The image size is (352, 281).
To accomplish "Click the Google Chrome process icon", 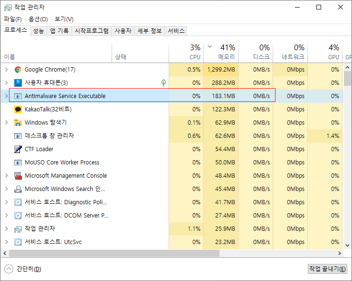I will click(18, 70).
